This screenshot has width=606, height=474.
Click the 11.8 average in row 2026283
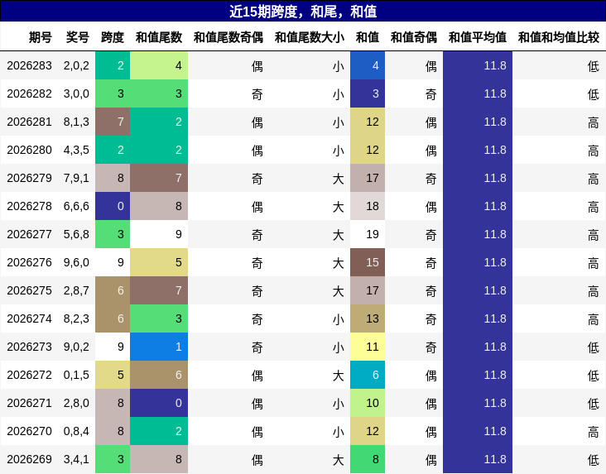pos(478,65)
